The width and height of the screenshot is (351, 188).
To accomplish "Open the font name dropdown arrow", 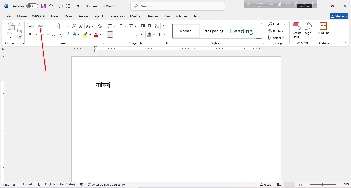I will (57, 26).
